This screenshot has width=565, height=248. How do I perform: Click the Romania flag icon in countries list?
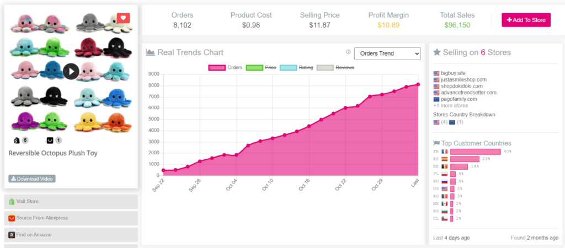pyautogui.click(x=444, y=196)
